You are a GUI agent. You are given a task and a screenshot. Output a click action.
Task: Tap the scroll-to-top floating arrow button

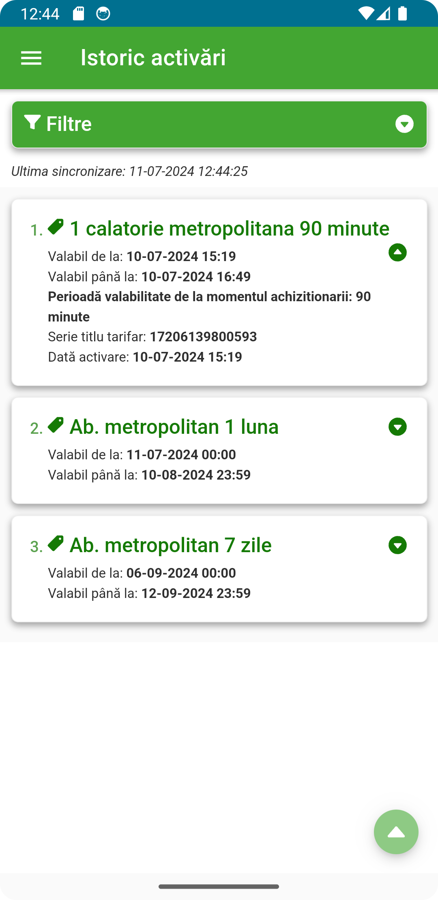396,832
